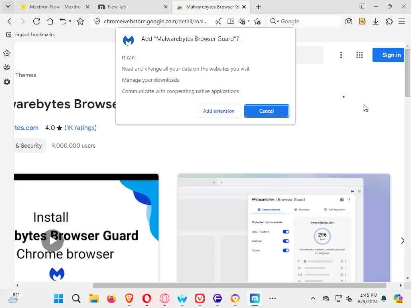Open reader mode book icon
Screen dimensions: 411x308
pos(231,21)
